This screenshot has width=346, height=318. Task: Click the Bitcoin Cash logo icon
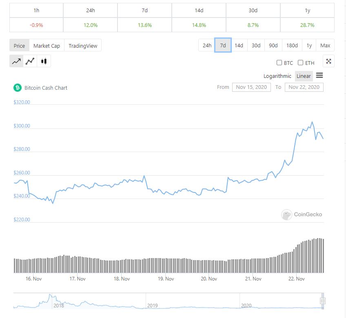tap(18, 88)
